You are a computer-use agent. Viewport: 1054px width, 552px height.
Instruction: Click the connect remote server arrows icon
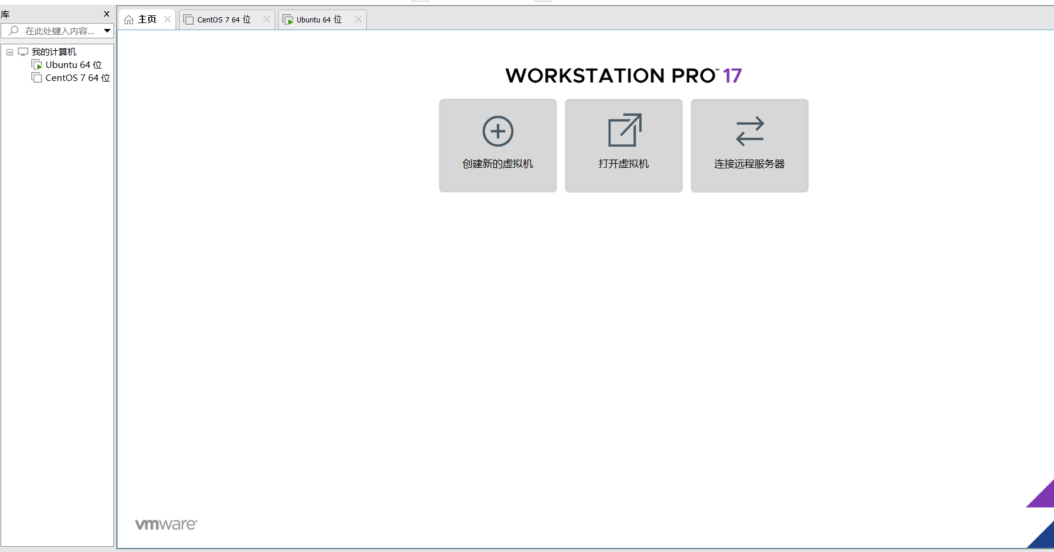coord(749,131)
